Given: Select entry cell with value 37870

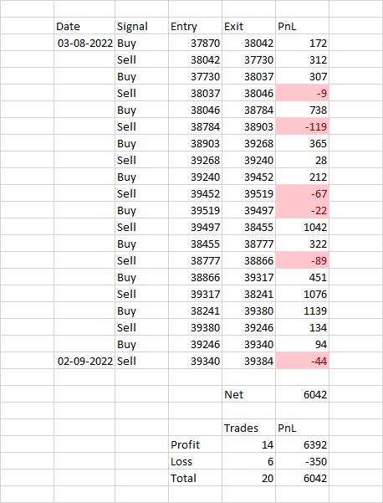Looking at the screenshot, I should click(195, 43).
